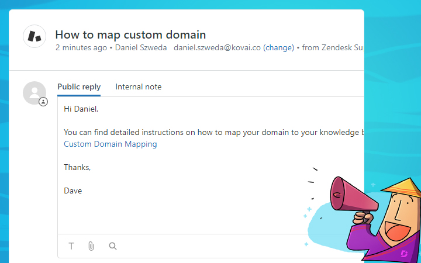Open the Custom Domain Mapping link
The image size is (421, 263).
110,144
